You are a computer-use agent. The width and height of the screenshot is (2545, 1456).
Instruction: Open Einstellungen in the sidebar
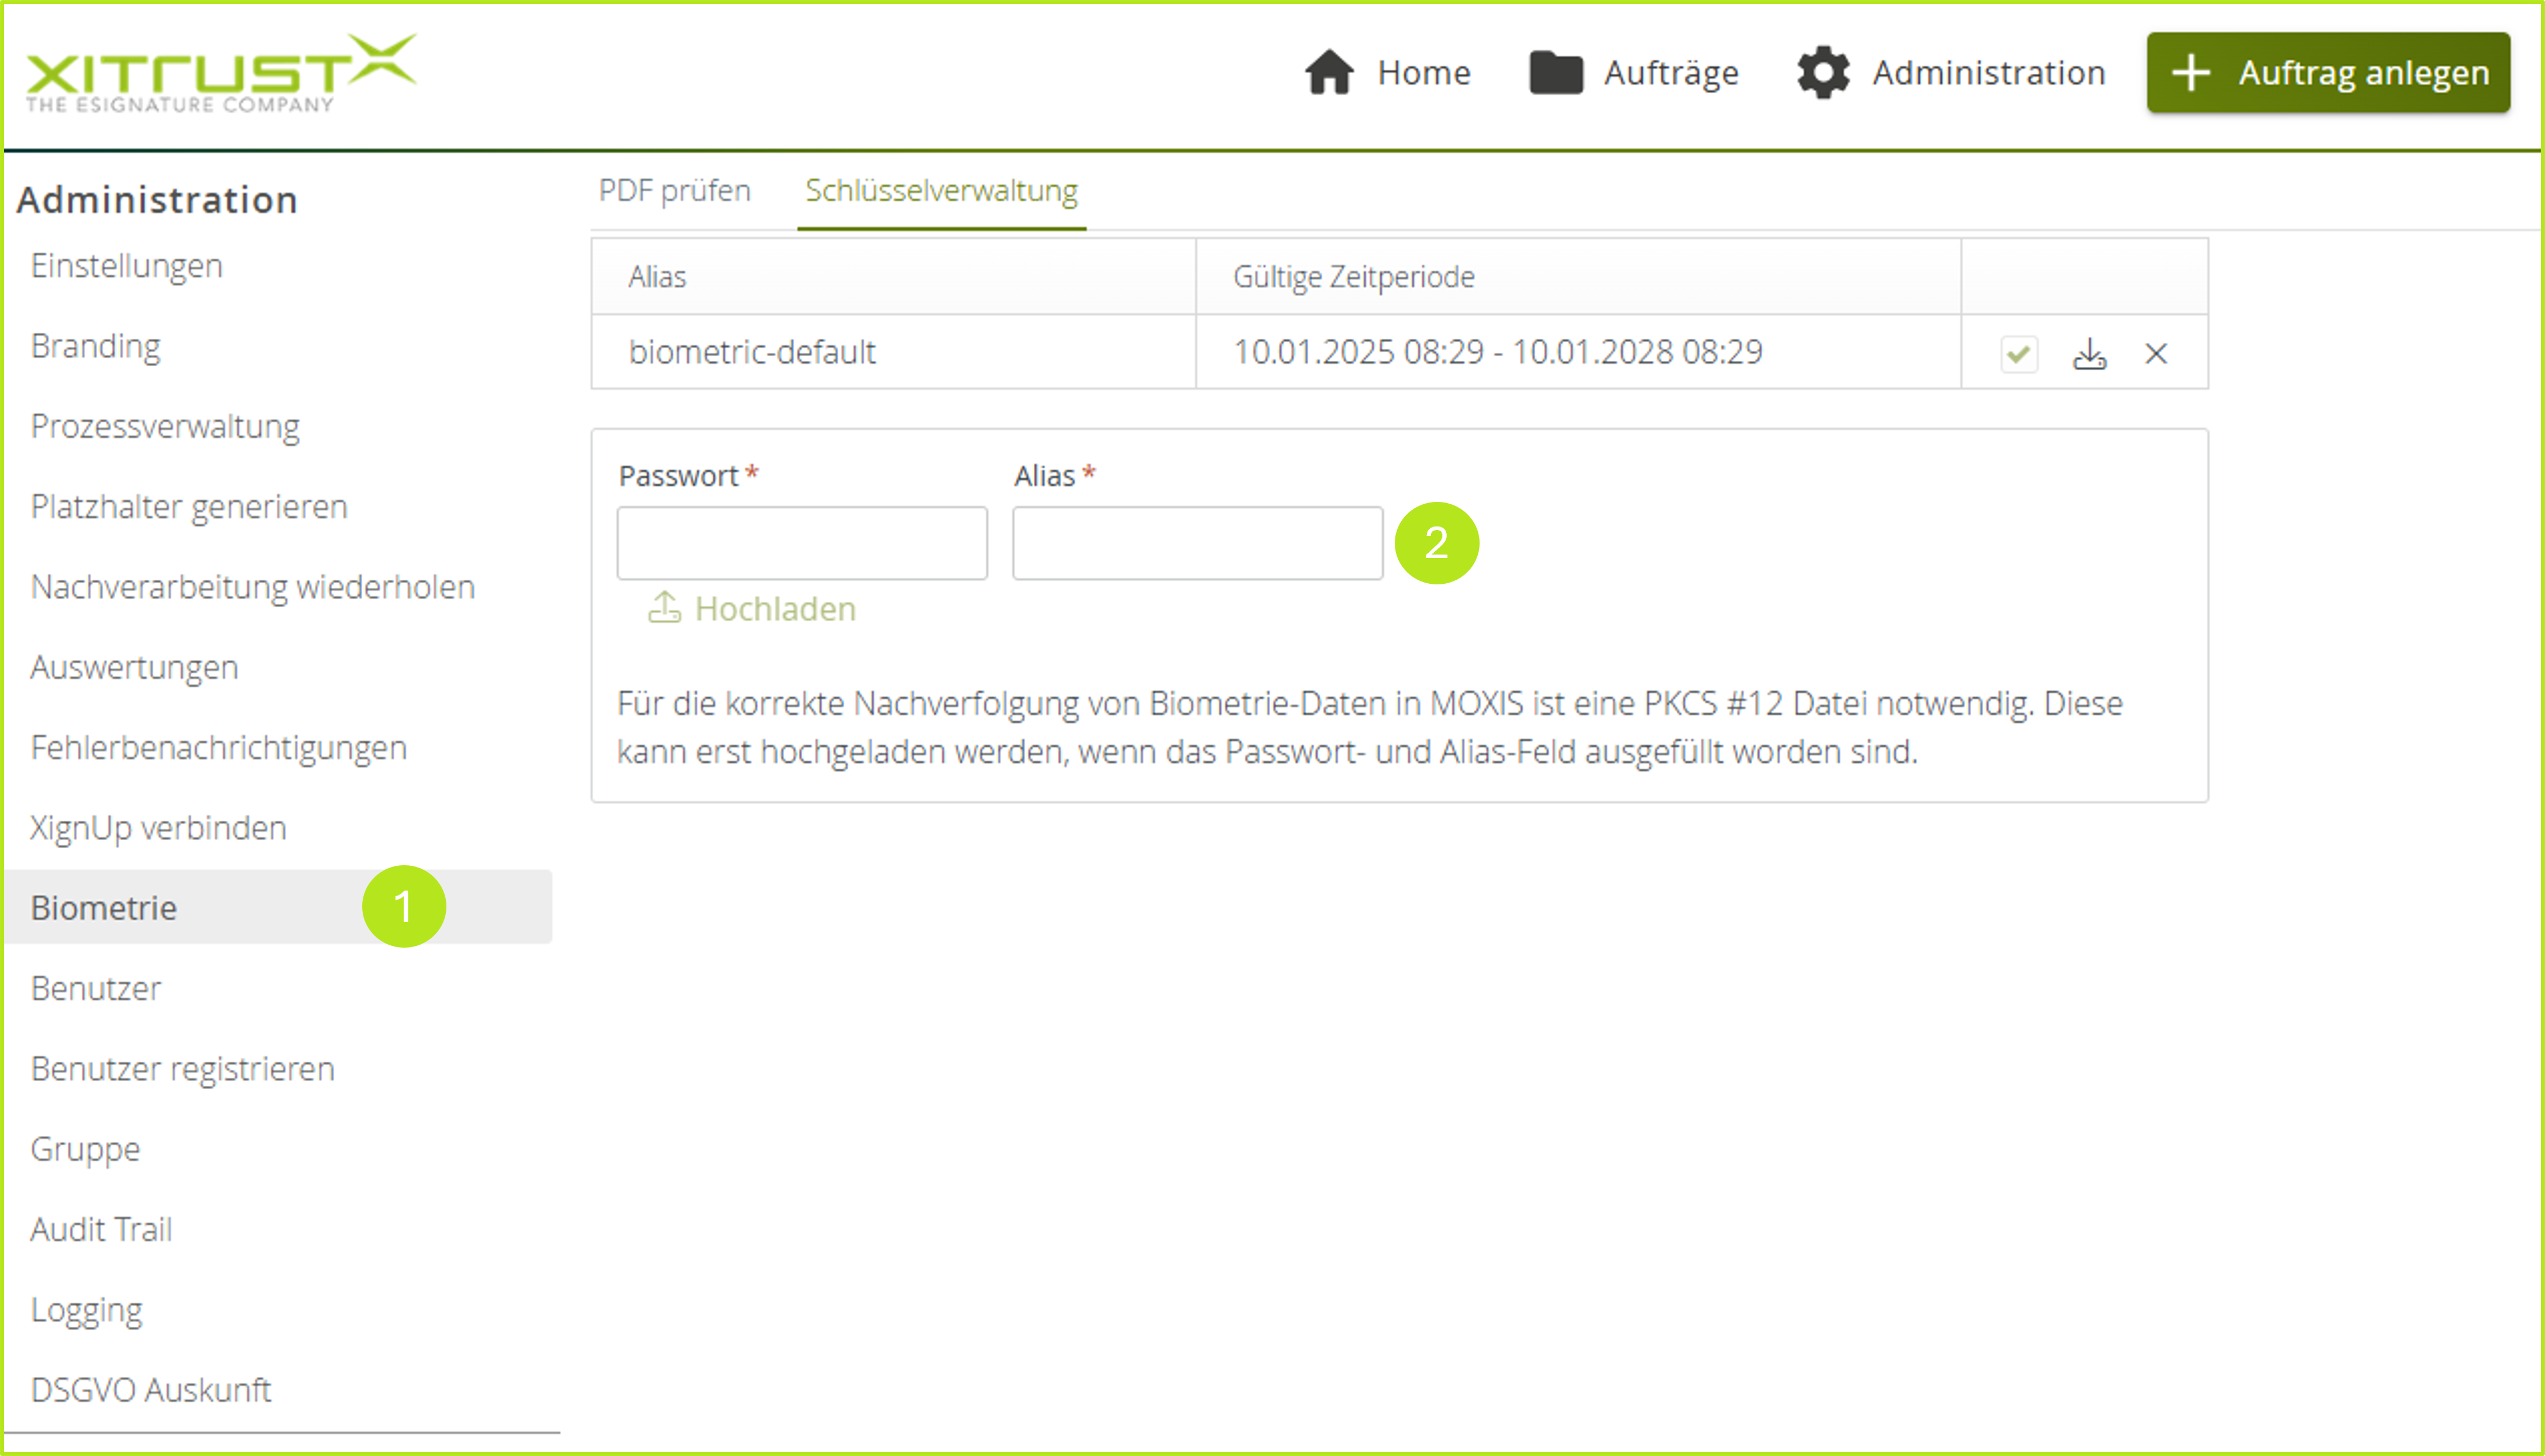coord(127,266)
